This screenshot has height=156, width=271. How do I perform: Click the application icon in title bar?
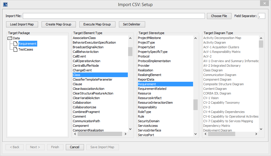5,4
